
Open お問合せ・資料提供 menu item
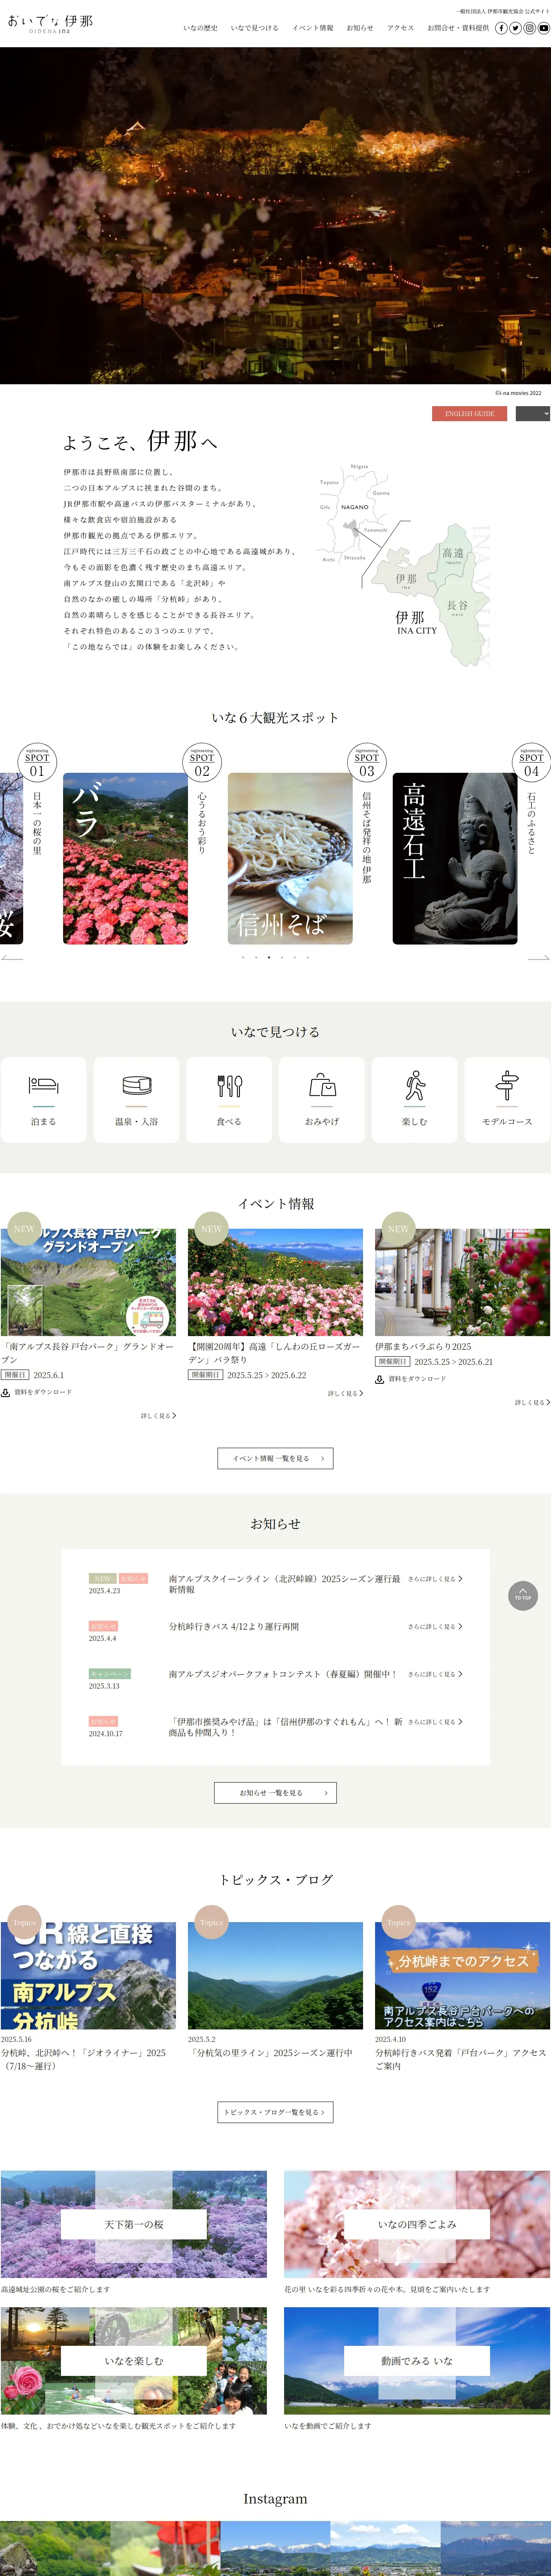point(458,28)
